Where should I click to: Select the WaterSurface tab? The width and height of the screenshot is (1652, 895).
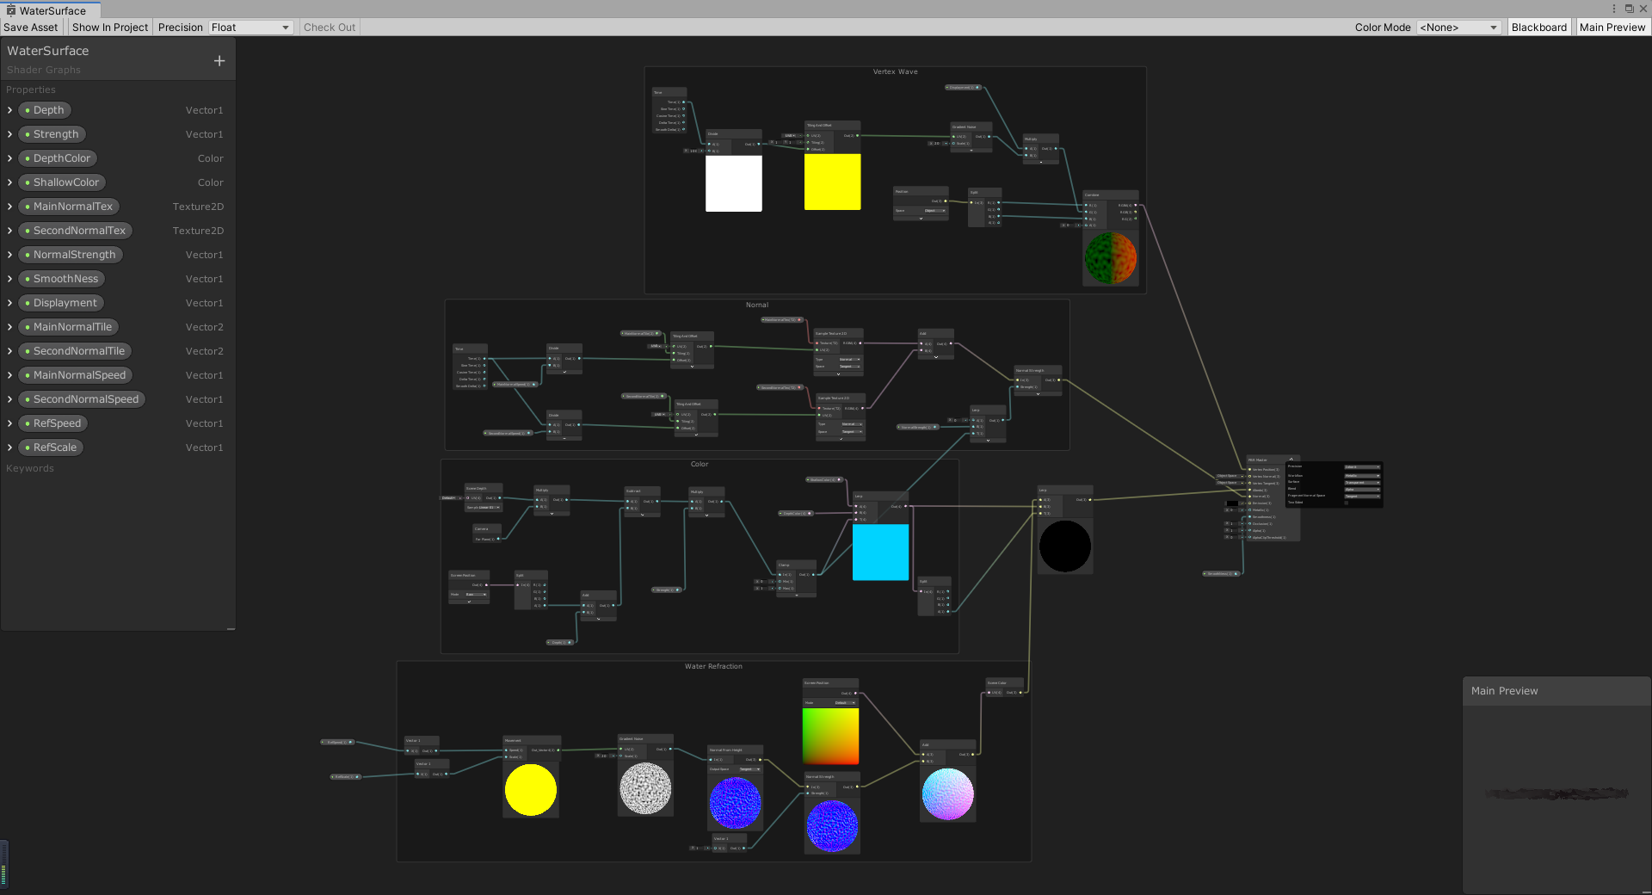[52, 10]
